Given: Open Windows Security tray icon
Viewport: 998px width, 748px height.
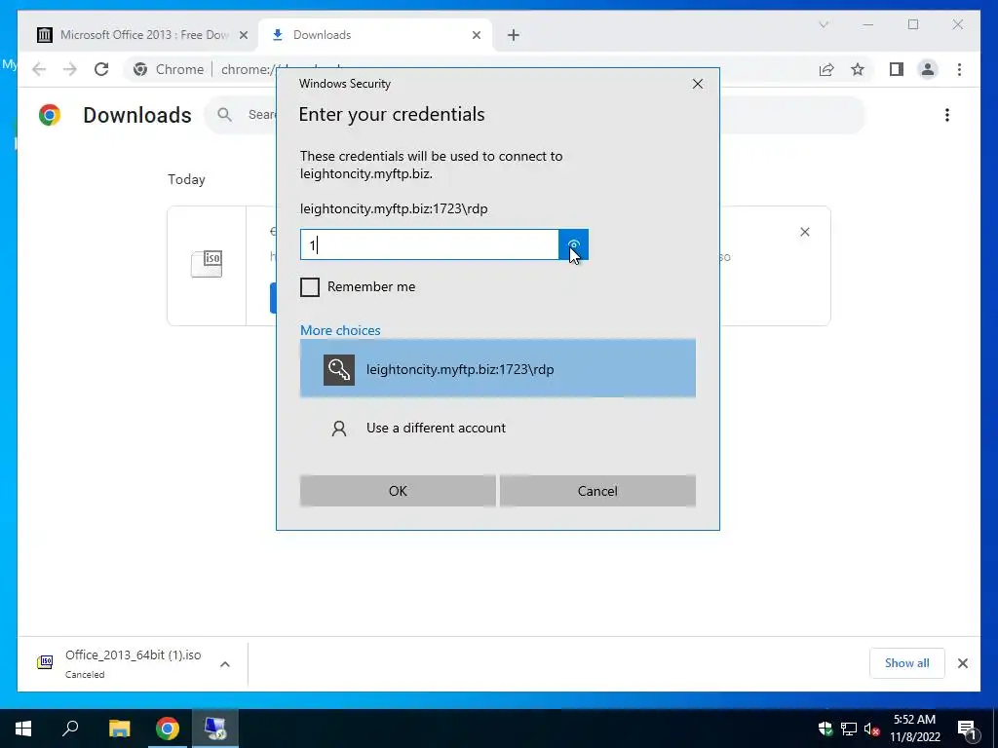Looking at the screenshot, I should [x=825, y=729].
